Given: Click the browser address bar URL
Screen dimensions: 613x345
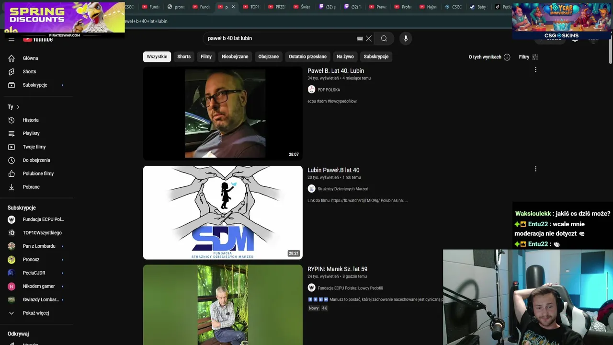Looking at the screenshot, I should [146, 21].
